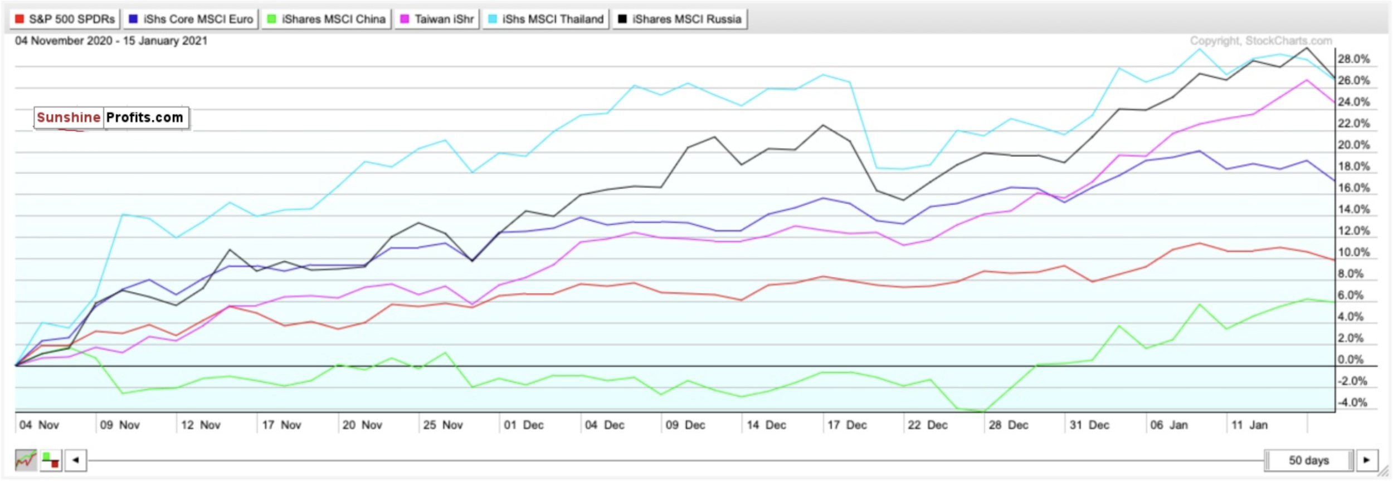Click the 04 Nov date axis label
This screenshot has width=1393, height=481.
coord(39,425)
